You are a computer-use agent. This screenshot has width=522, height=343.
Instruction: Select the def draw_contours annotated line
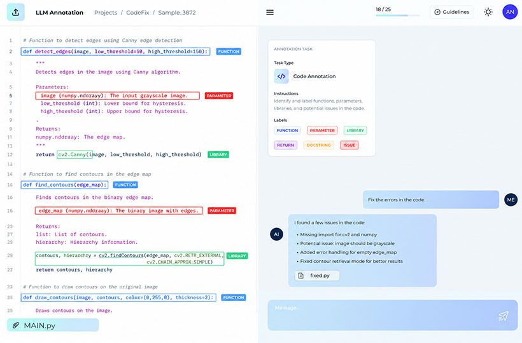pos(118,297)
